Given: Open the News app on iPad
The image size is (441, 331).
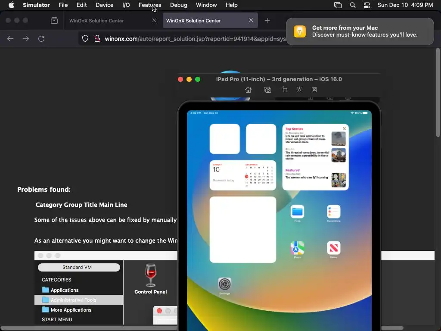Looking at the screenshot, I should pyautogui.click(x=334, y=248).
